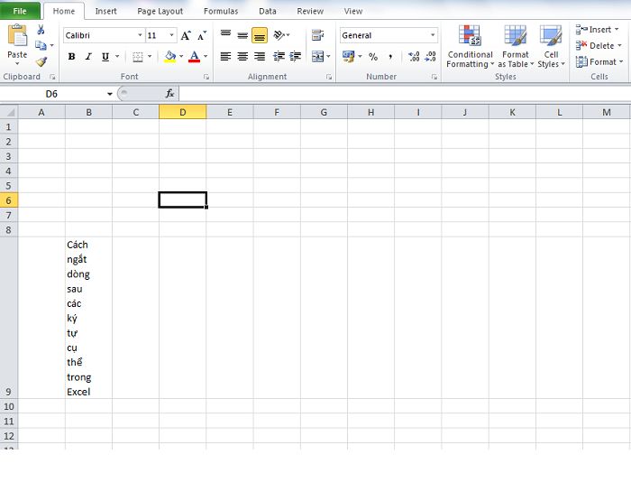Open the font size 11 dropdown
631x482 pixels.
pyautogui.click(x=171, y=35)
